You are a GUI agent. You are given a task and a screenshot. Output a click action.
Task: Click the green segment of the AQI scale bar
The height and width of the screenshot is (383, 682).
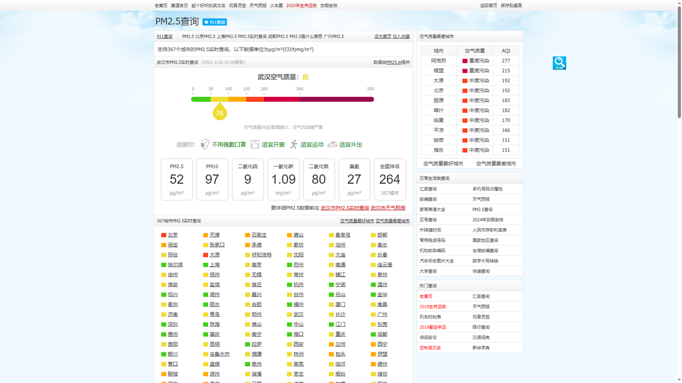point(201,99)
